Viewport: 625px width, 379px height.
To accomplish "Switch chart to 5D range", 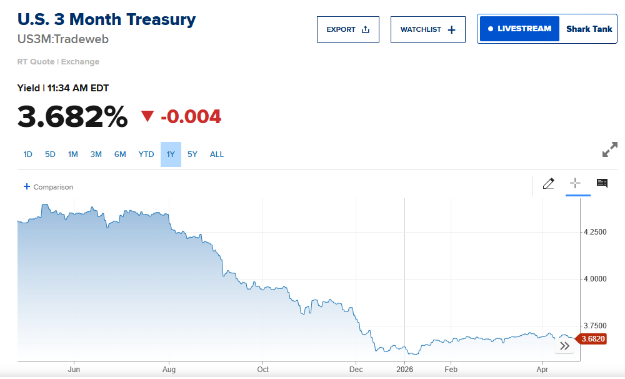I will [50, 154].
